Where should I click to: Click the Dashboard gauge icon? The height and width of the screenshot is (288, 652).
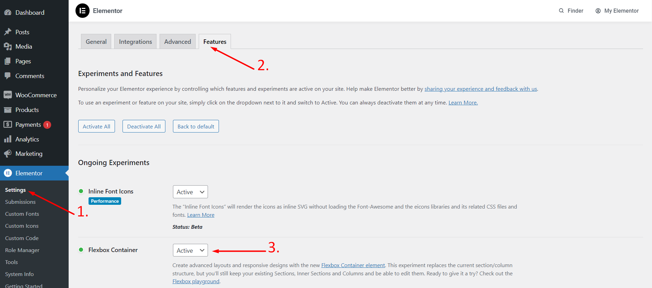[x=8, y=13]
